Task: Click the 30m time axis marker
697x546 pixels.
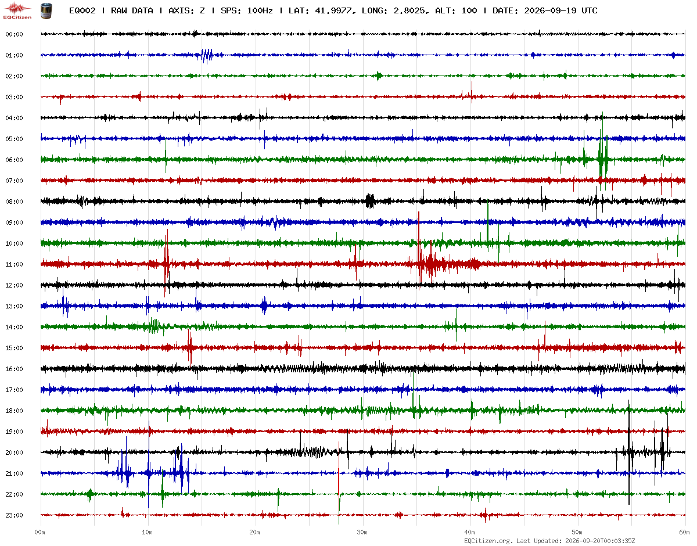Action: (x=362, y=532)
